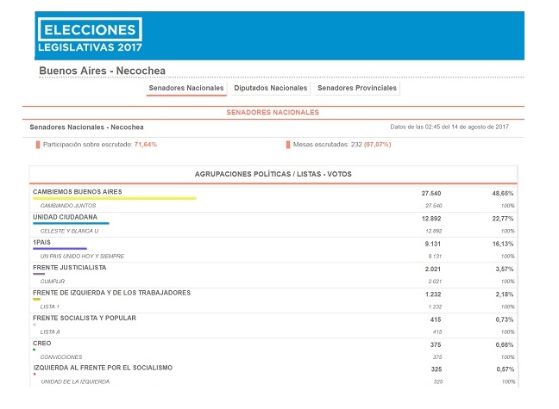Click the UNIDAD CIUDADANA party name

[65, 217]
